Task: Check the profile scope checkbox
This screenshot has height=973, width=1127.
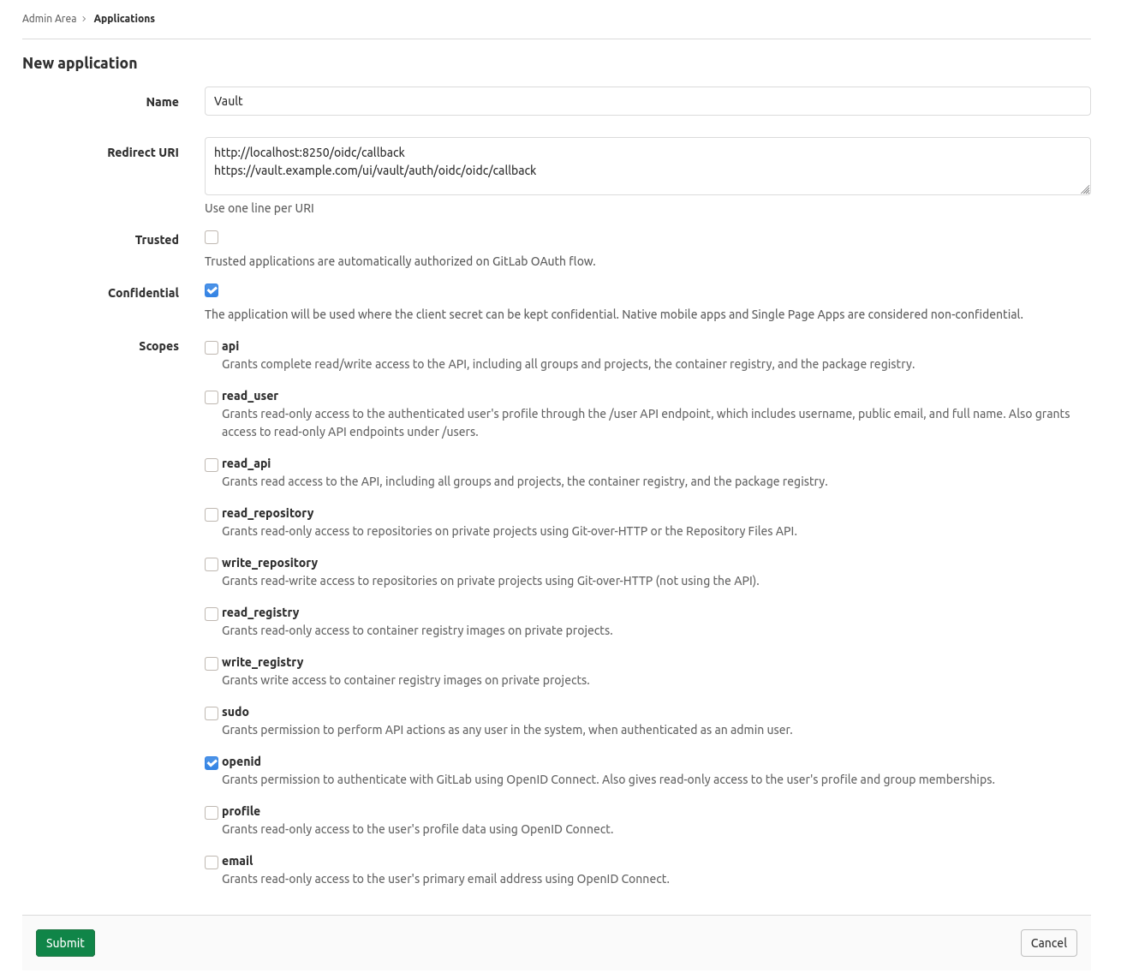Action: [x=212, y=812]
